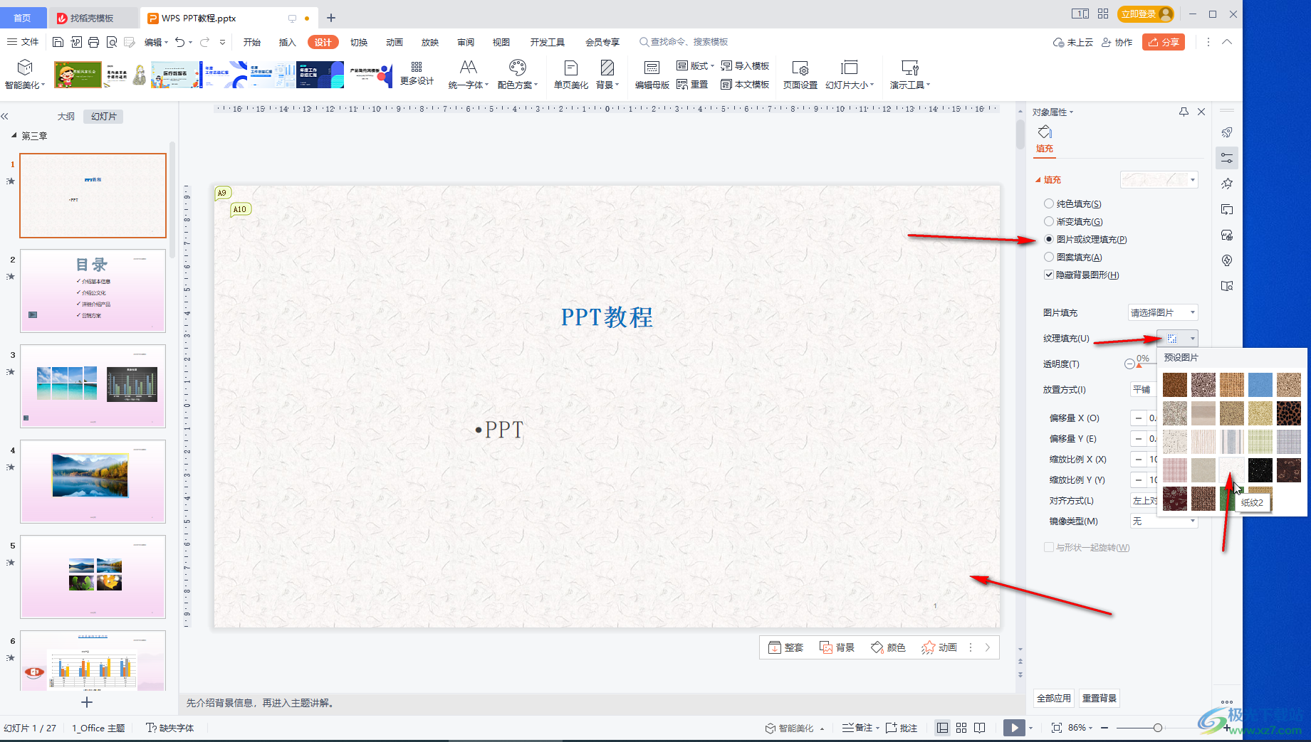Open the 智能美化 ribbon tool

25,75
